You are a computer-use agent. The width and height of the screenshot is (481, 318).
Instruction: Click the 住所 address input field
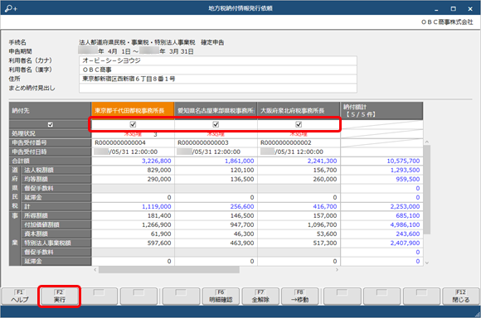[218, 79]
